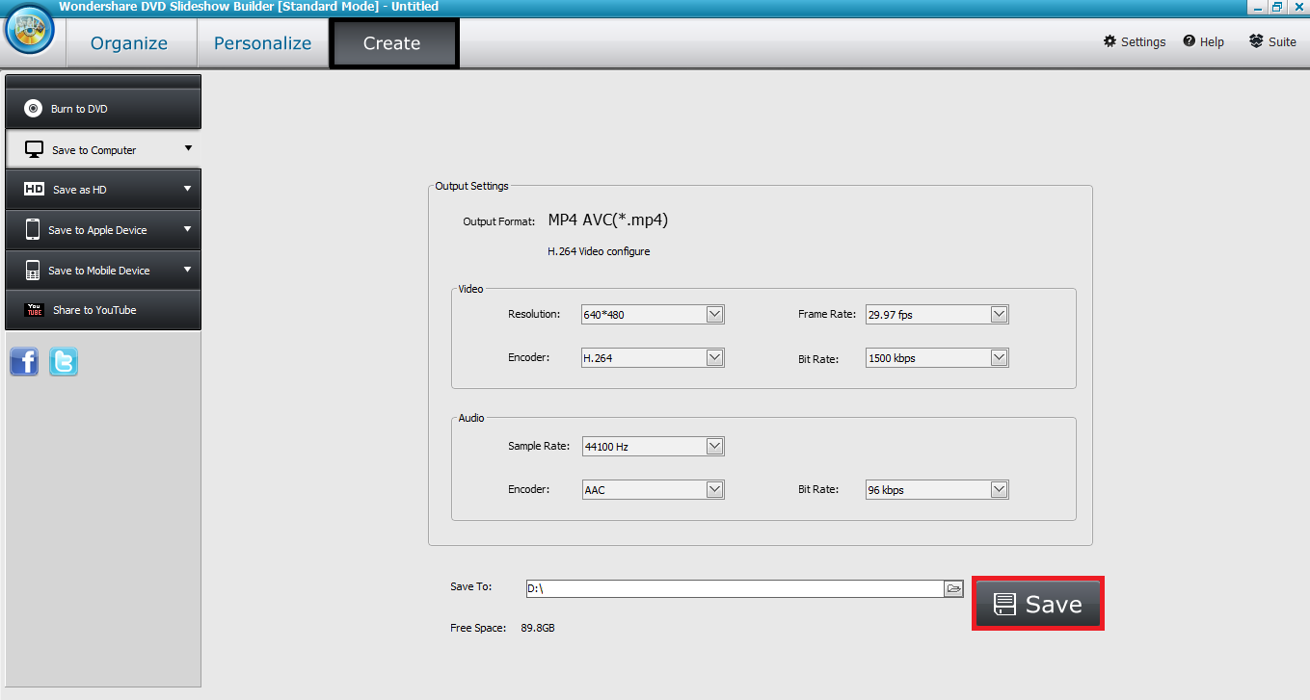This screenshot has height=700, width=1310.
Task: Open the Frame Rate dropdown
Action: click(937, 314)
